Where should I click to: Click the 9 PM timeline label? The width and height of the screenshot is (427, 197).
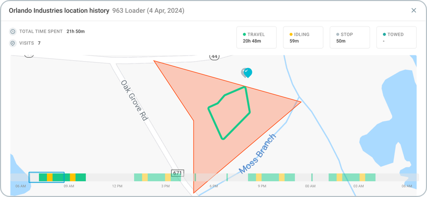[262, 186]
